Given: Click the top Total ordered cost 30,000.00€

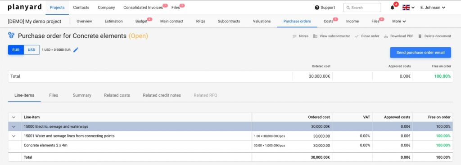Looking at the screenshot, I should click(319, 76).
